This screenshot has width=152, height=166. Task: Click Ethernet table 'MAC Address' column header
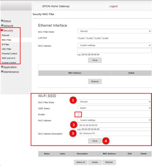(x=75, y=73)
